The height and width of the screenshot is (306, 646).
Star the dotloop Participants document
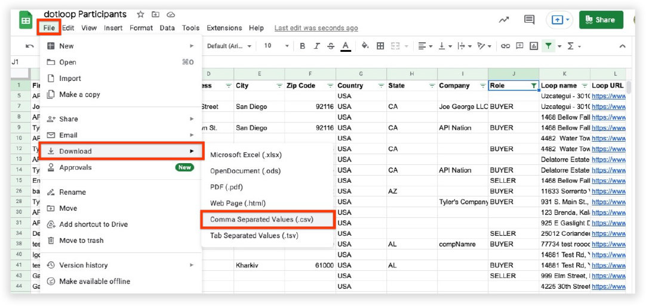click(x=140, y=14)
